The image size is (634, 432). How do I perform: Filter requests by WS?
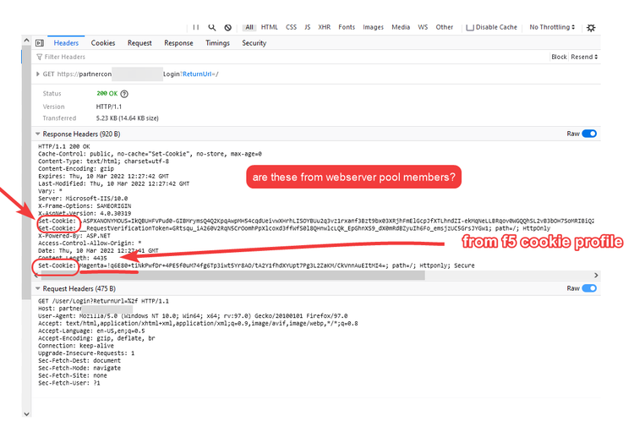[423, 27]
